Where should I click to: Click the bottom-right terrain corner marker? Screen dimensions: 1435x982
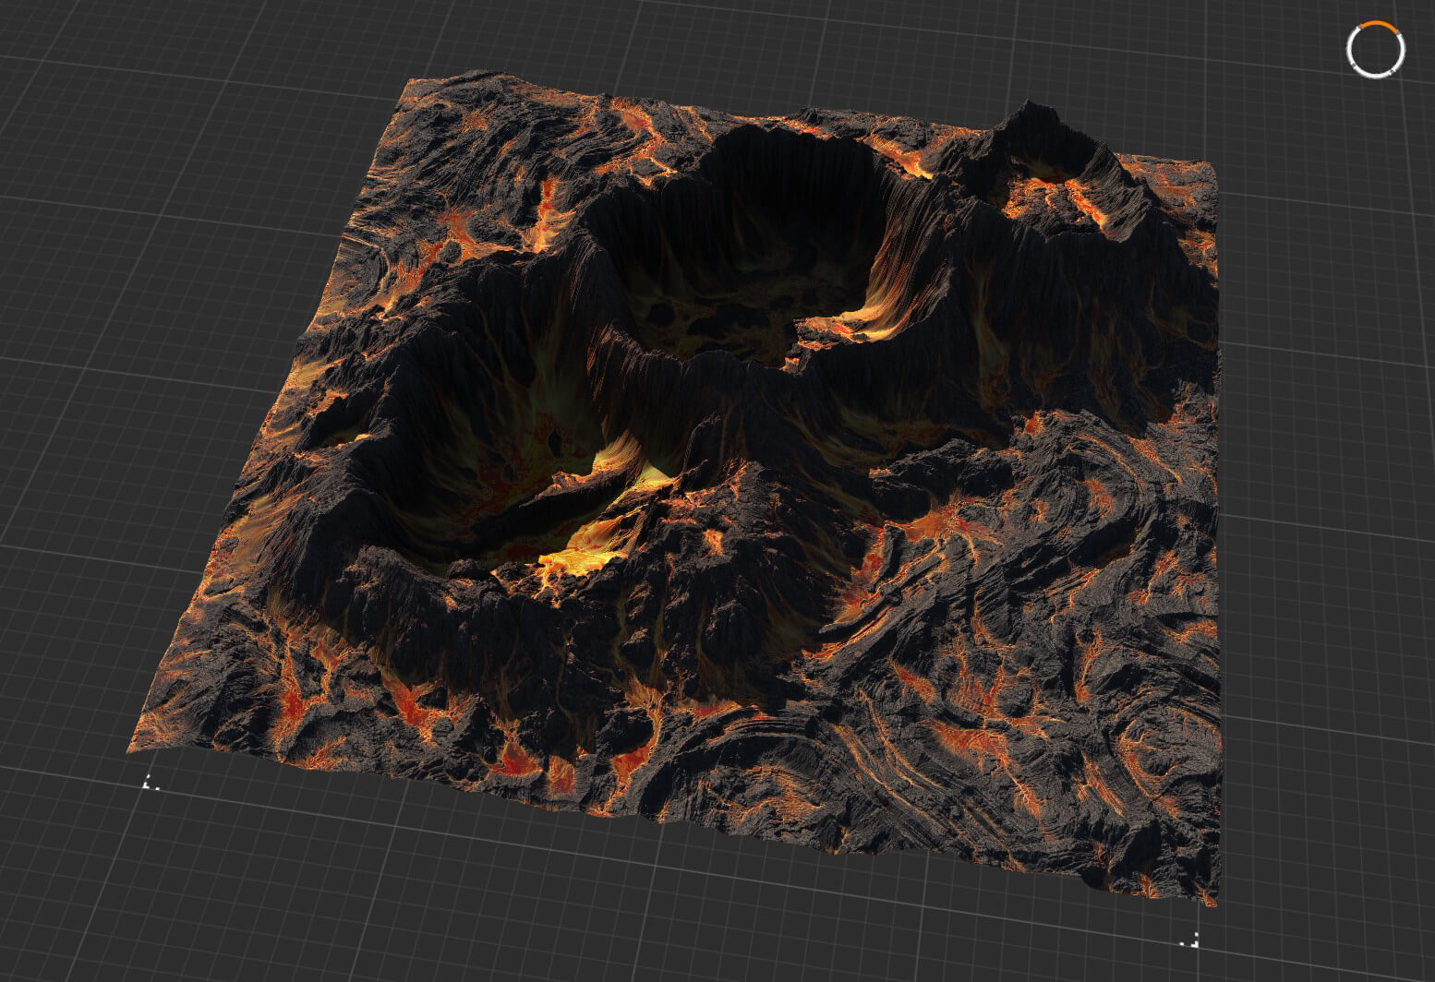1196,941
